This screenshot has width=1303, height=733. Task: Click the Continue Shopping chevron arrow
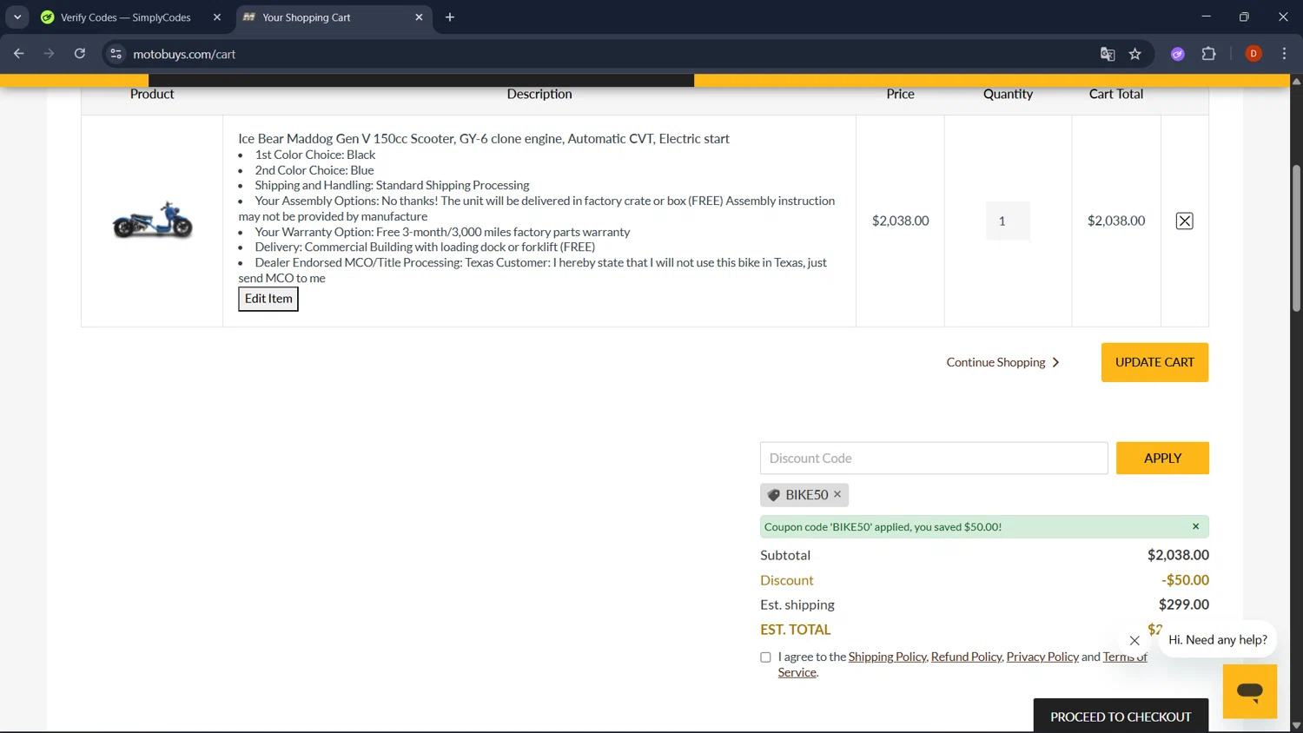(1055, 362)
